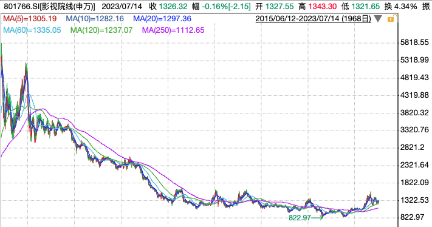This screenshot has height=227, width=432.
Task: Select the MA(60)=1335.05 indicator label
Action: (x=32, y=30)
